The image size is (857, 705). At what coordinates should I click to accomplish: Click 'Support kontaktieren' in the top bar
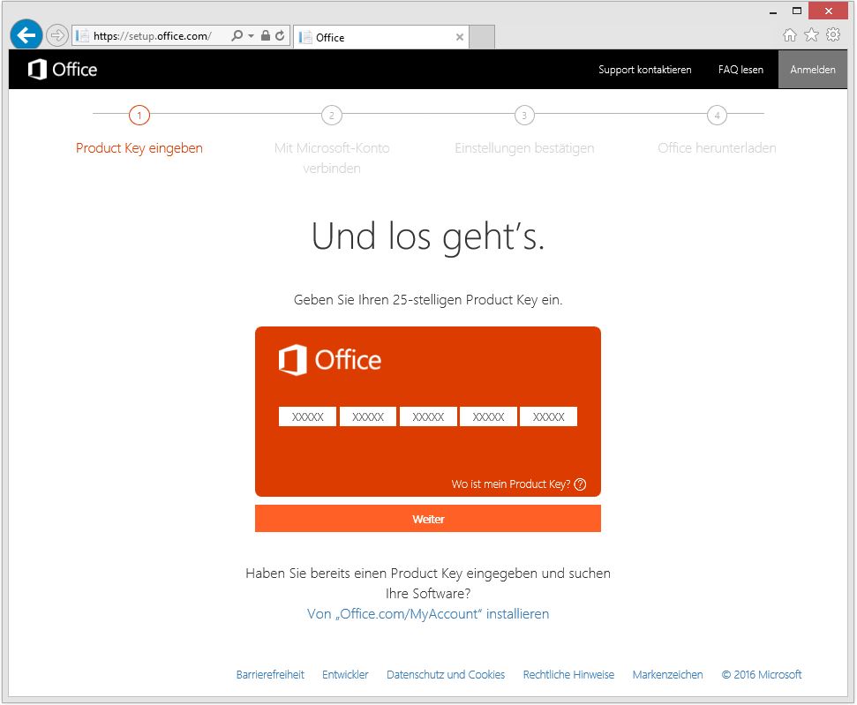[x=644, y=69]
